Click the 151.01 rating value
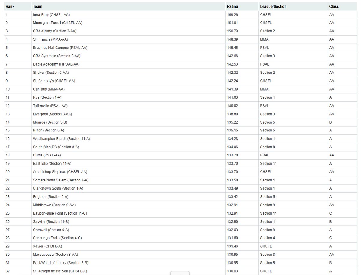The width and height of the screenshot is (361, 275). click(232, 23)
